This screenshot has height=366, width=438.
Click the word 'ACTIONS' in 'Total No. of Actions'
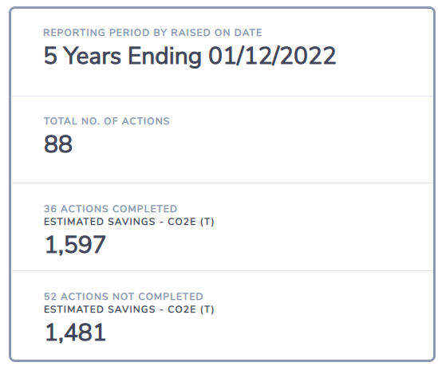click(x=145, y=121)
